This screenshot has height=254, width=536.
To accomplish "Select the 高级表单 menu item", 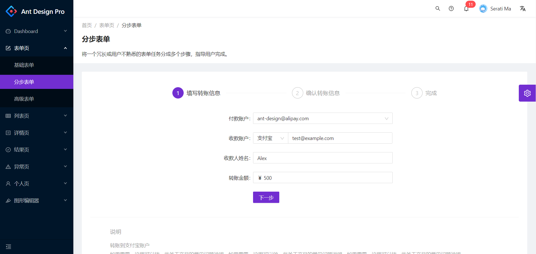I will (37, 99).
